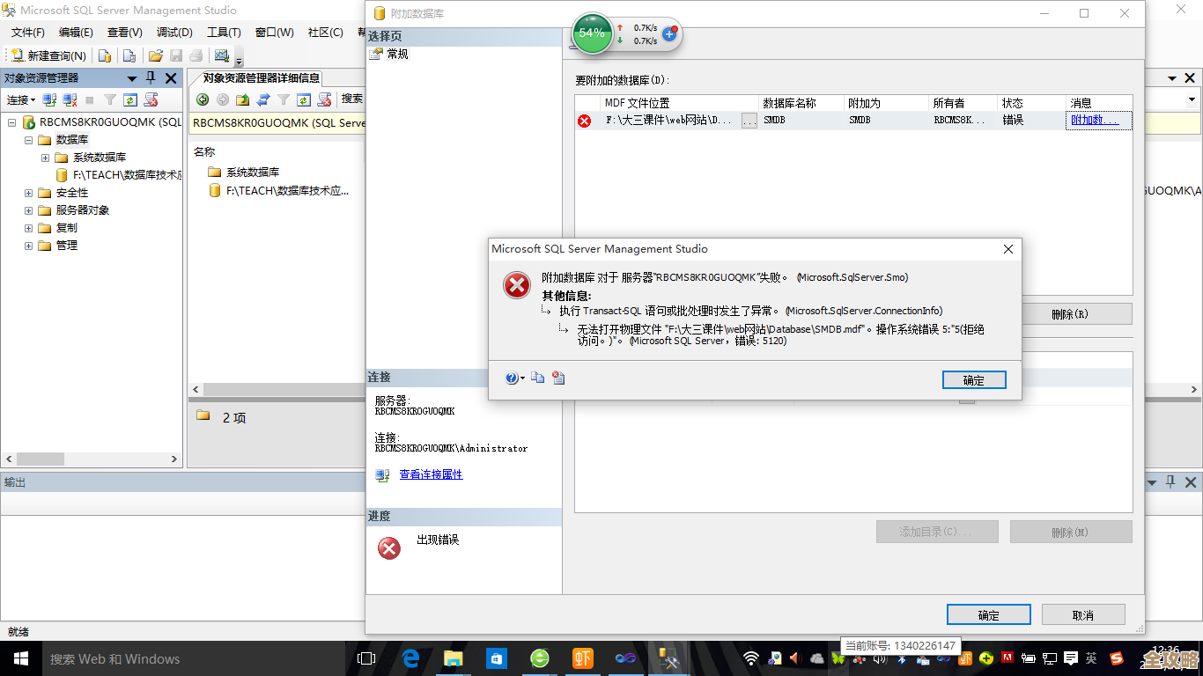The height and width of the screenshot is (676, 1203).
Task: Open the 连接 dropdown in Object Explorer
Action: click(21, 100)
